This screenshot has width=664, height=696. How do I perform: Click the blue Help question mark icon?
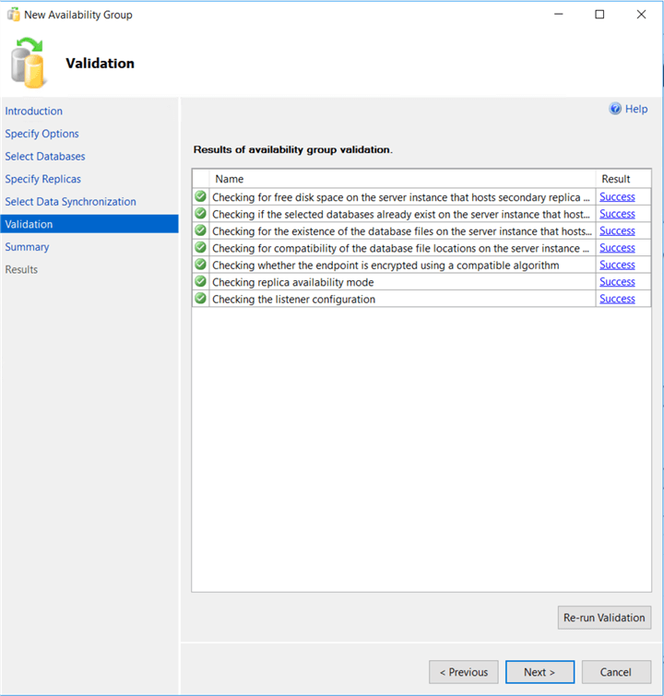tap(615, 109)
